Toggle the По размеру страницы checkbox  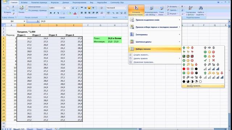[26, 10]
